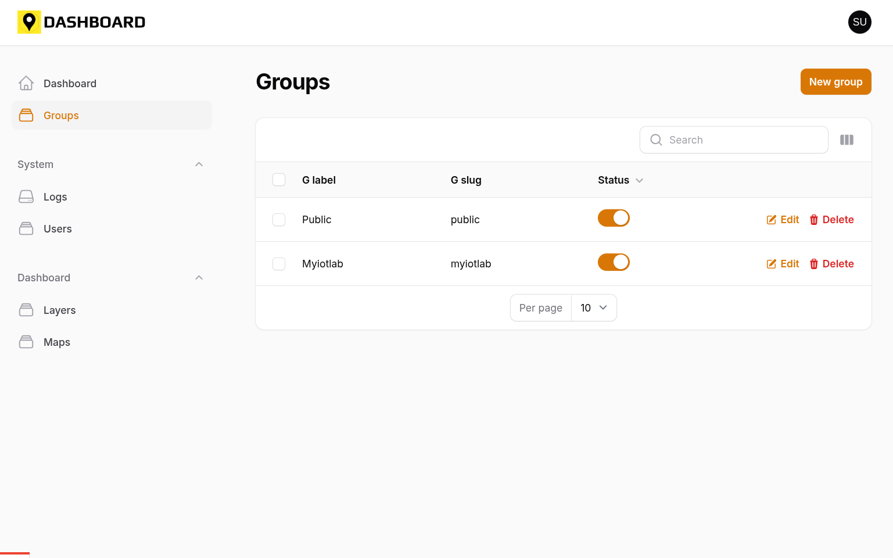Click the Dashboard home icon in sidebar
Screen dimensions: 893x558
(26, 83)
